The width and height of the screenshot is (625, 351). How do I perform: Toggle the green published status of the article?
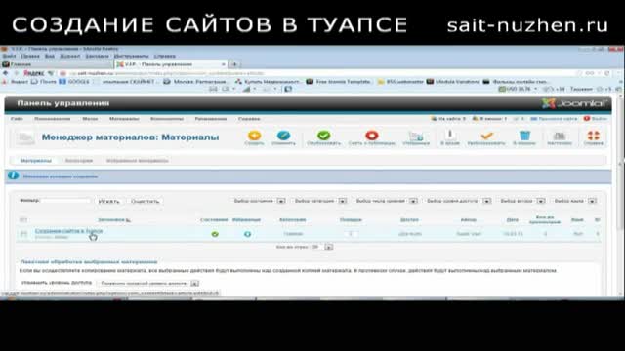point(215,234)
